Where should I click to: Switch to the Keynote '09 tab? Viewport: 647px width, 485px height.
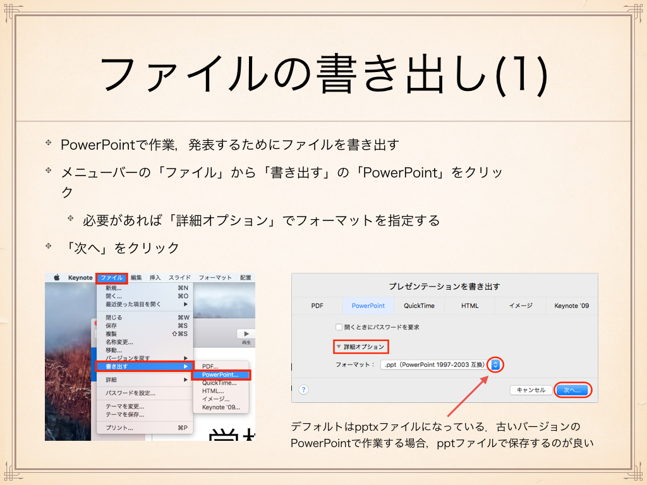coord(571,306)
